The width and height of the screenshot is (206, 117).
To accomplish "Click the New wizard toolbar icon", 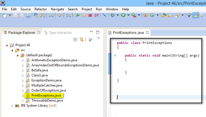I will click(x=5, y=15).
